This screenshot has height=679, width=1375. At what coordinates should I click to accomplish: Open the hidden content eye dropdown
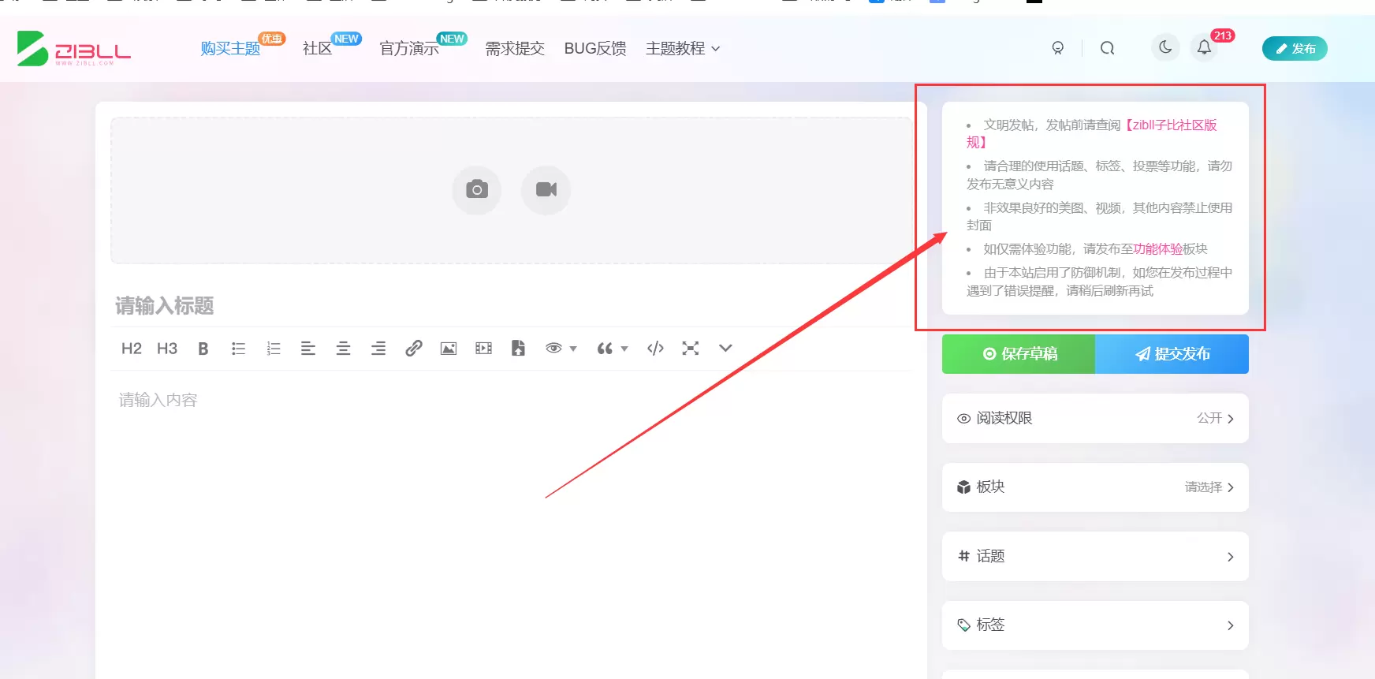[561, 349]
